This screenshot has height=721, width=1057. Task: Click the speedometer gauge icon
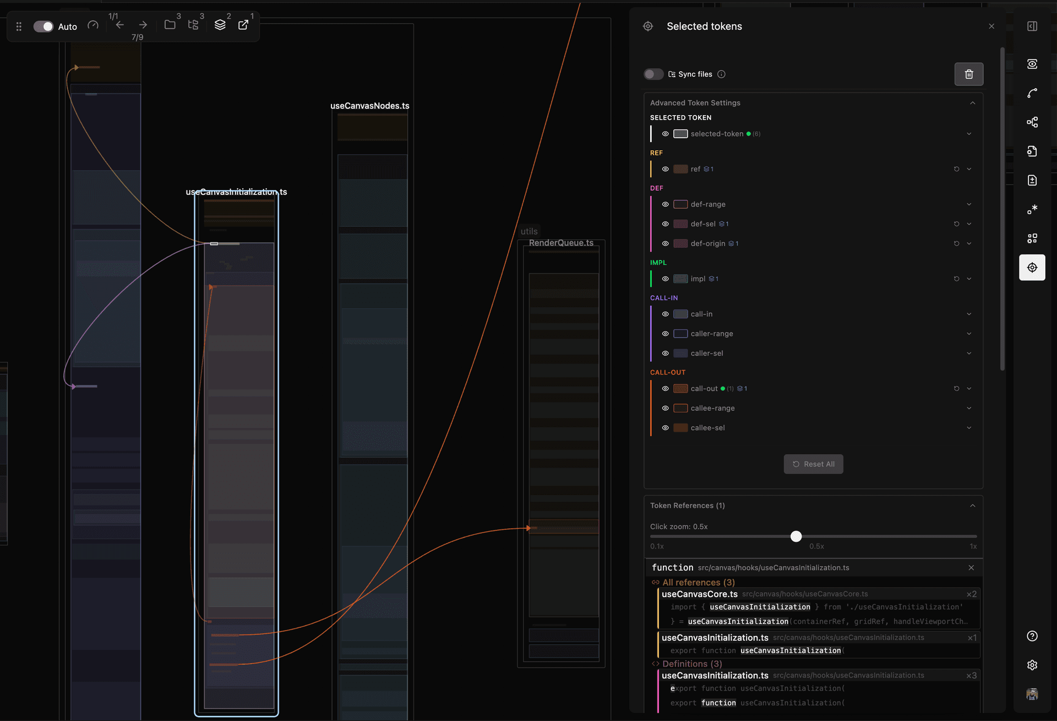[93, 25]
